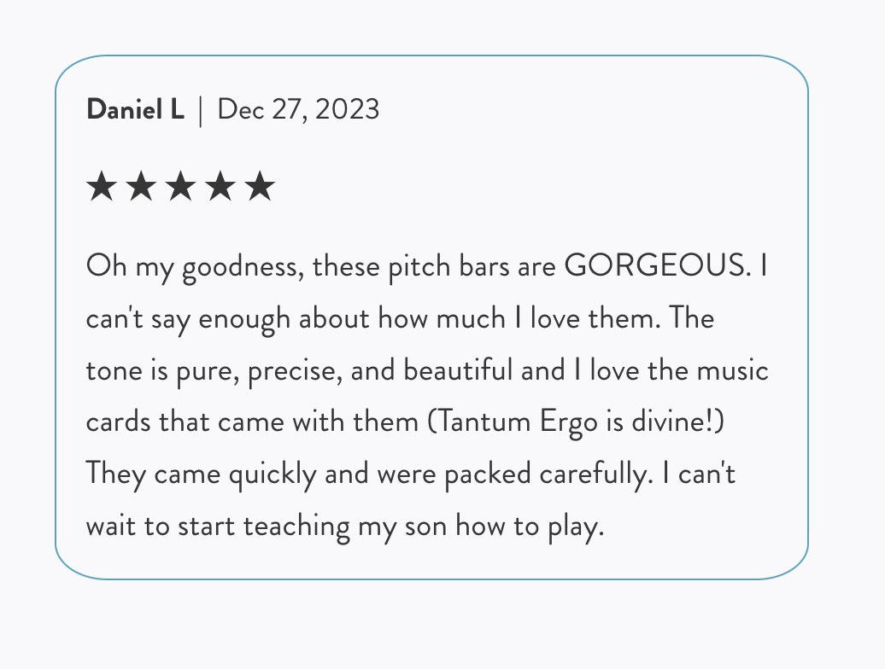Click the reviewer name Daniel L
The image size is (885, 669).
(135, 109)
